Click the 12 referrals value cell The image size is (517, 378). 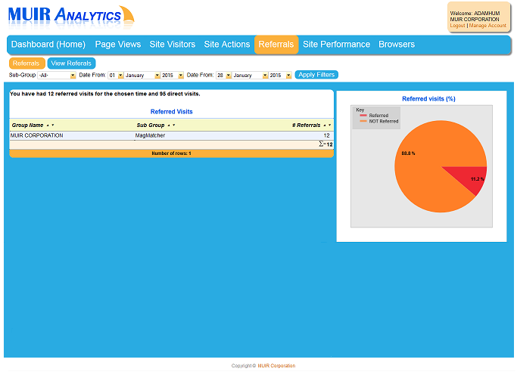click(326, 135)
